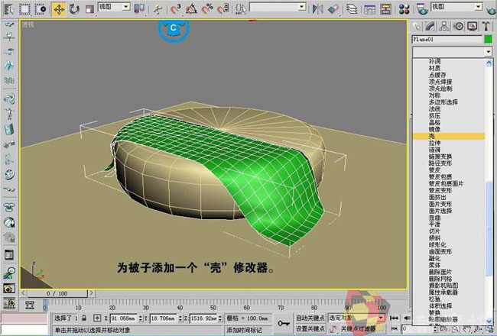Switch to the Modify command panel tab
This screenshot has width=497, height=336.
point(430,26)
